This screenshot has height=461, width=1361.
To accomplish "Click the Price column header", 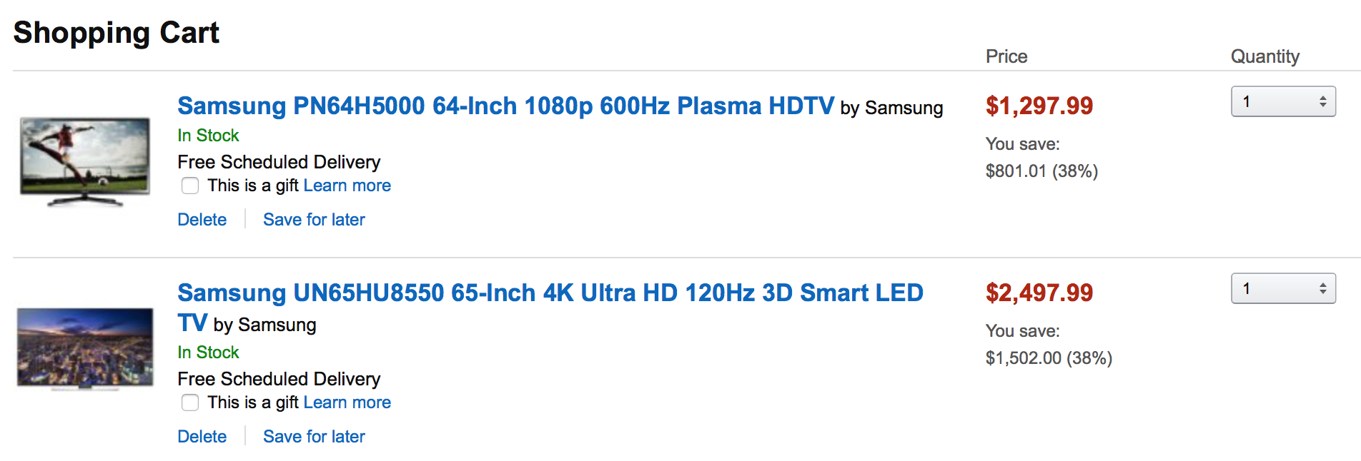I will 1006,56.
